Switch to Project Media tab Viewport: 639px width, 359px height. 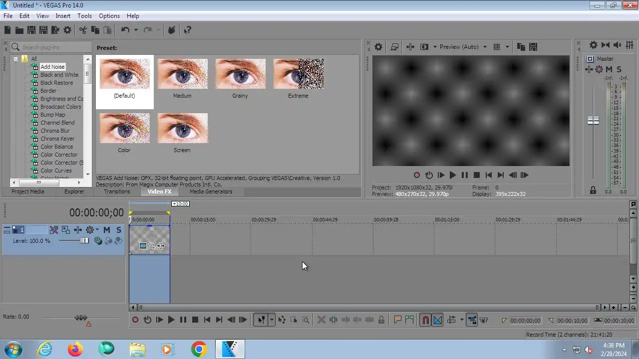click(x=27, y=191)
